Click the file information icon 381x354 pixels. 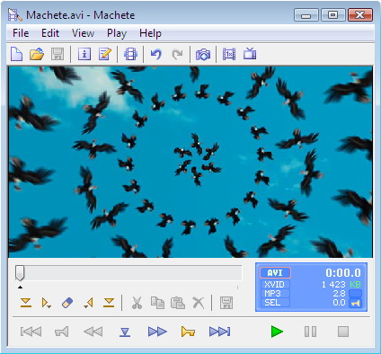pyautogui.click(x=84, y=54)
